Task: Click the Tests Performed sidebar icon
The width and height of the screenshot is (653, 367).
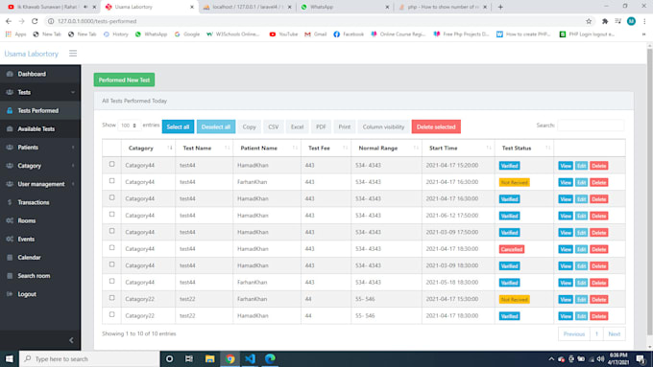Action: click(x=10, y=110)
